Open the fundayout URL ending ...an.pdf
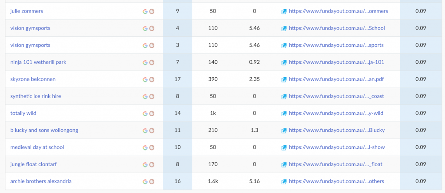445x193 pixels. pos(336,79)
